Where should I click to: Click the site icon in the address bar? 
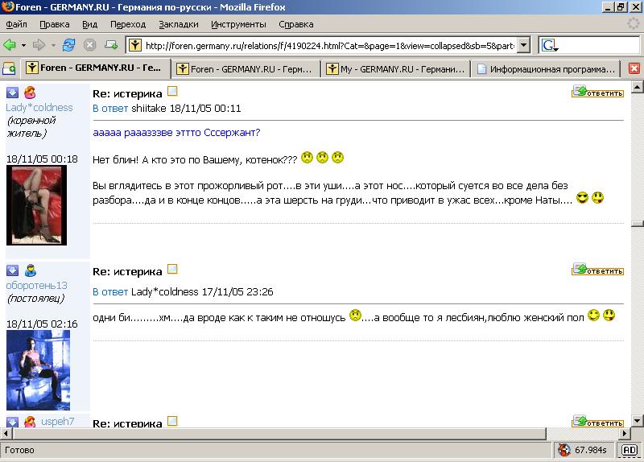coord(135,45)
